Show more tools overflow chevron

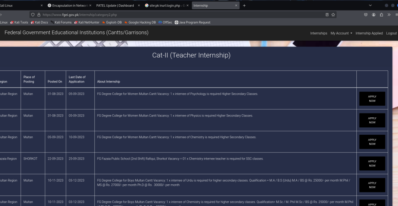(389, 15)
